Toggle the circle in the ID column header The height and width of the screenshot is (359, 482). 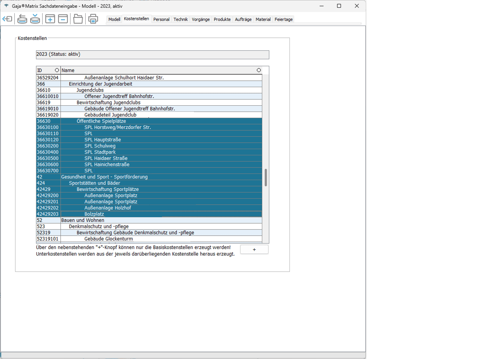click(57, 70)
